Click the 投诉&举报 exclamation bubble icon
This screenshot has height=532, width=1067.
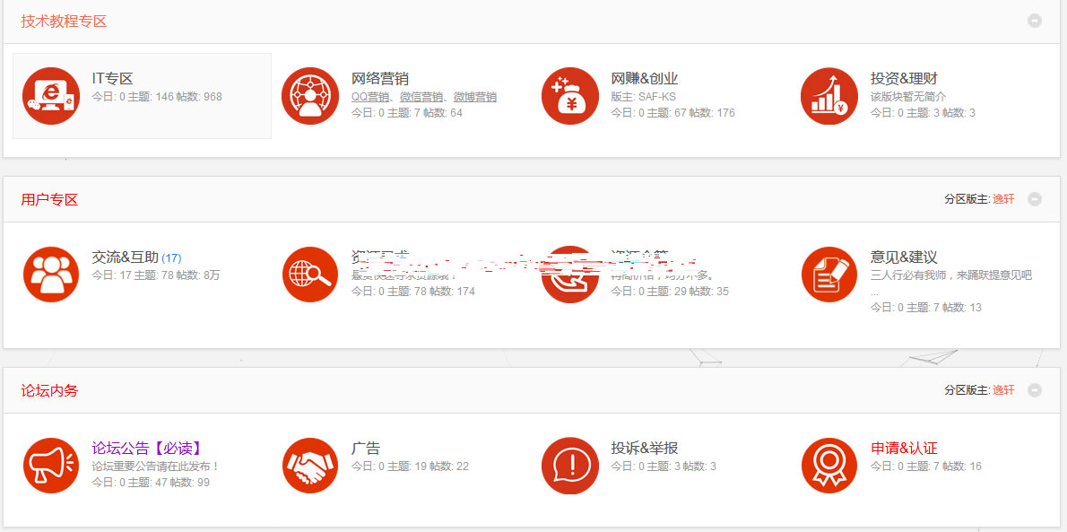(x=570, y=466)
